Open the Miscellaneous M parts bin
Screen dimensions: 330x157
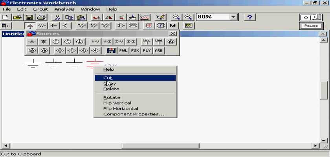173,26
